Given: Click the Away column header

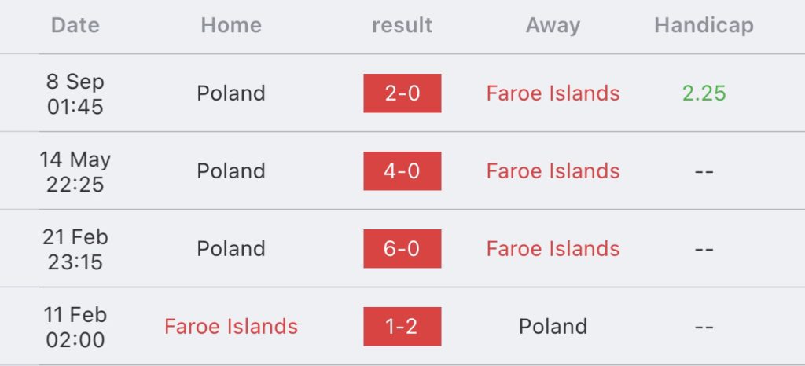Looking at the screenshot, I should (x=553, y=26).
